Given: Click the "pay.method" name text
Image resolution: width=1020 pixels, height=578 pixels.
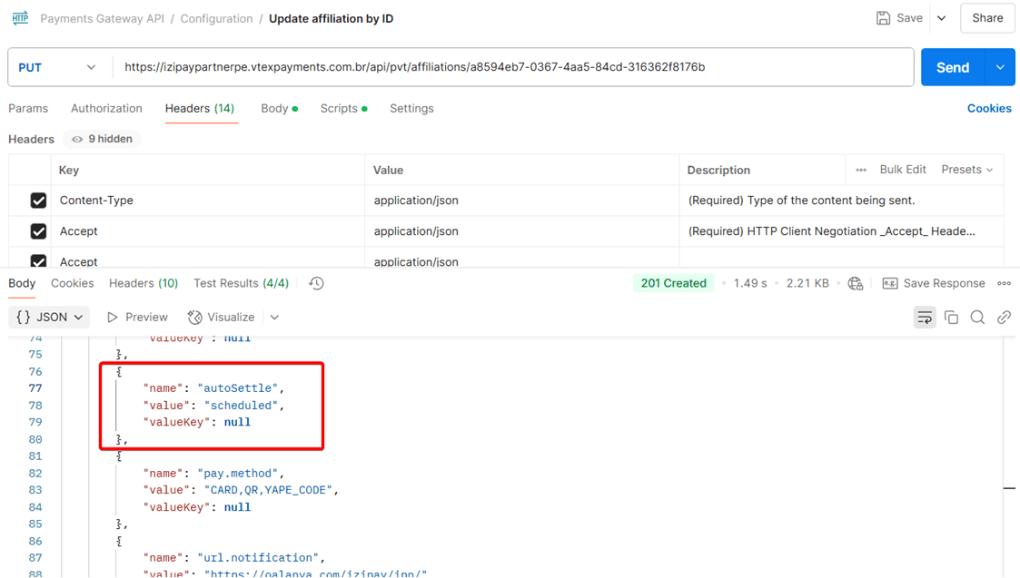Looking at the screenshot, I should point(238,474).
